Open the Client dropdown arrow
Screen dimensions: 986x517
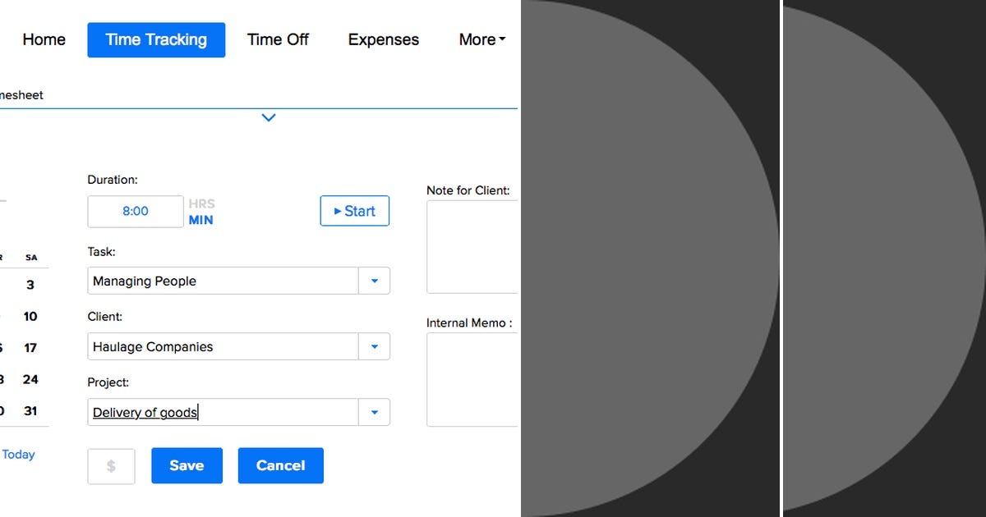click(x=375, y=346)
